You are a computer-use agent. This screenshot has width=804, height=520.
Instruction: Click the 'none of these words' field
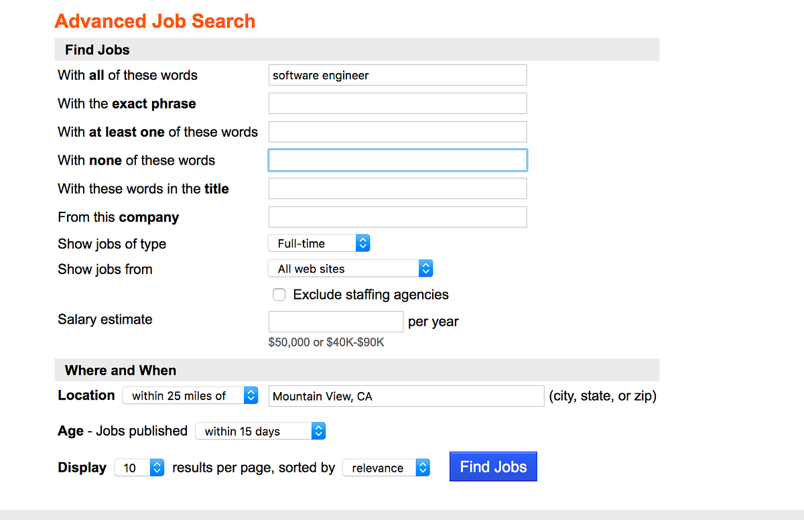tap(397, 160)
